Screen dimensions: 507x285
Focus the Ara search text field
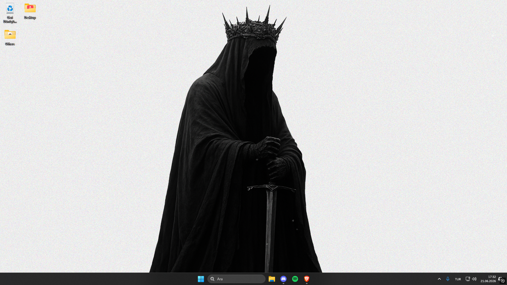(x=236, y=279)
